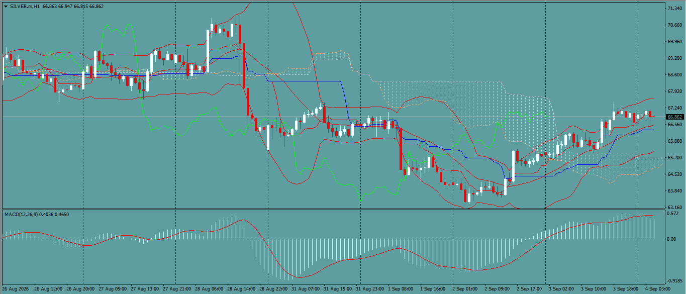Viewport: 686px width, 294px height.
Task: Click the 28 Aug 22:00 time label
Action: (273, 289)
